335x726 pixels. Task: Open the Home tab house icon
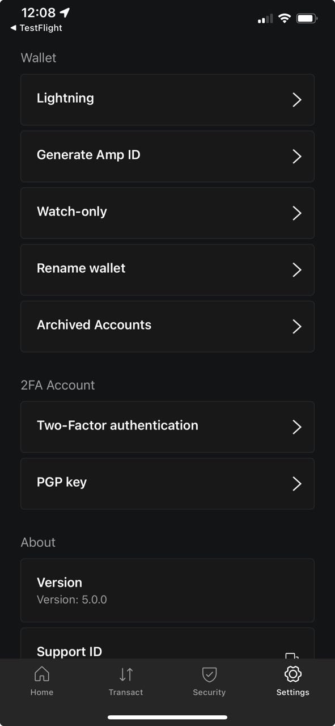pos(42,674)
